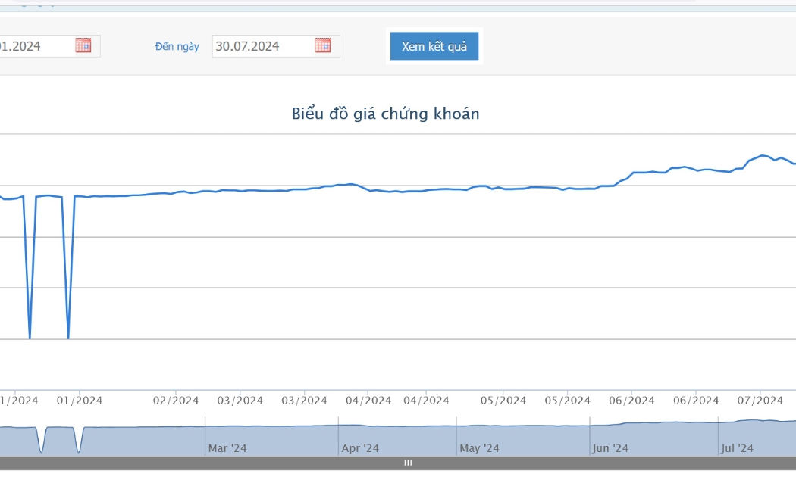
Task: Click the 06/2024 x-axis label left of 07/2024
Action: coord(696,401)
